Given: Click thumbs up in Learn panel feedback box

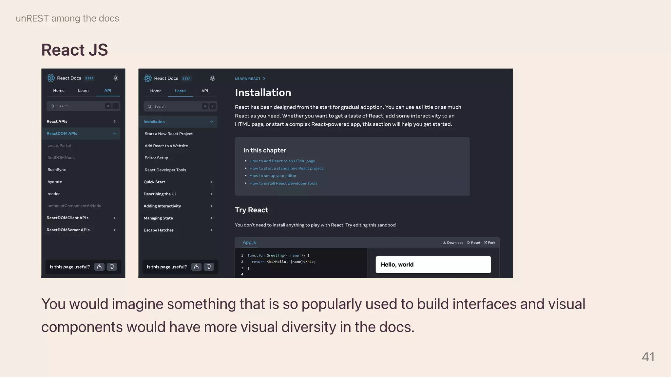Looking at the screenshot, I should click(196, 267).
